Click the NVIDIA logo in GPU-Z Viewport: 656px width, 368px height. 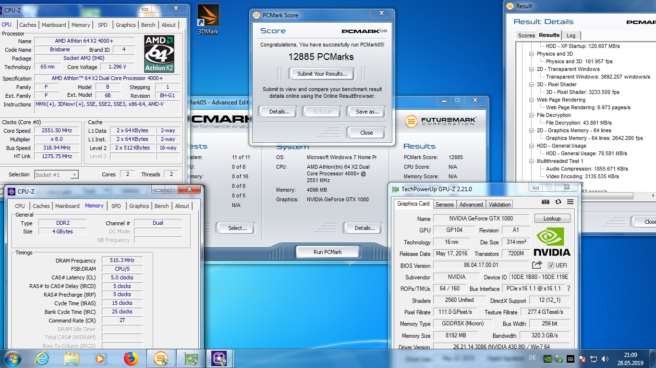point(552,241)
